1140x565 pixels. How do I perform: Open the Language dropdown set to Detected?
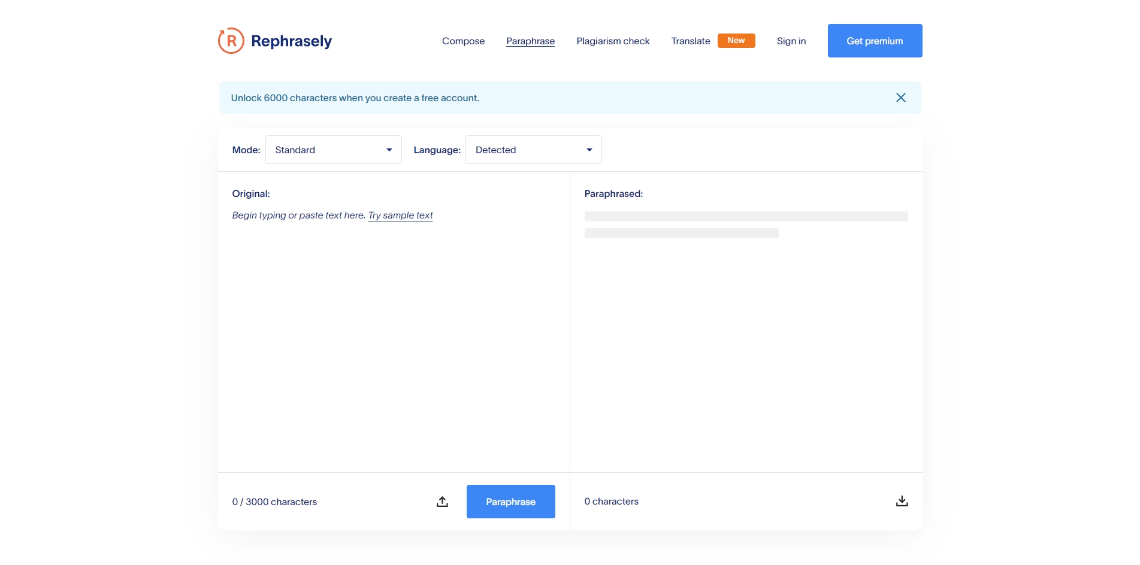pos(533,150)
